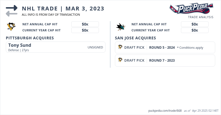
Task: Click the UNSIGNED status label
Action: click(x=95, y=47)
